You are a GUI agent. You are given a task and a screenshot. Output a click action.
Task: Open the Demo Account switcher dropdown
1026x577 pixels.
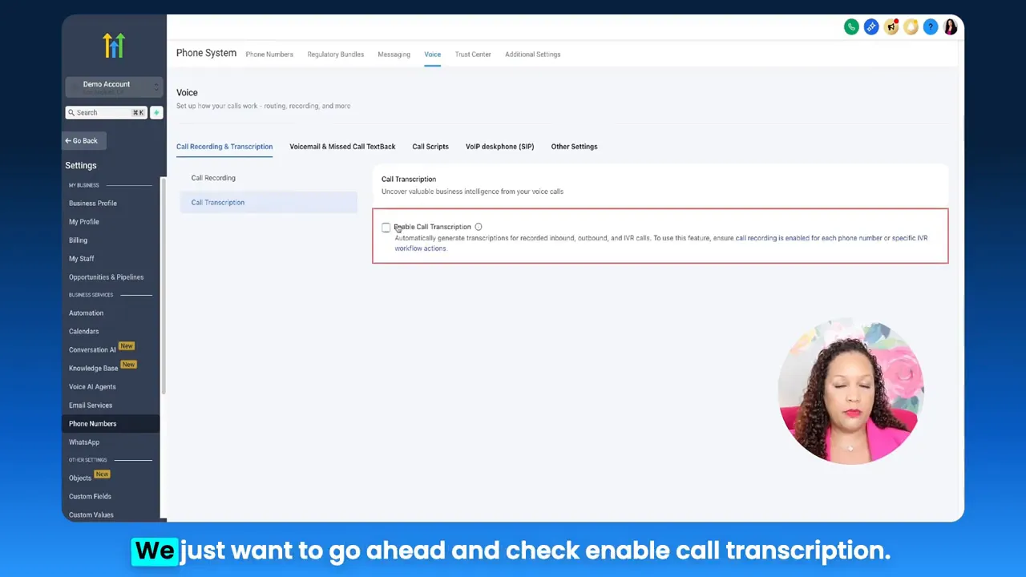point(113,87)
